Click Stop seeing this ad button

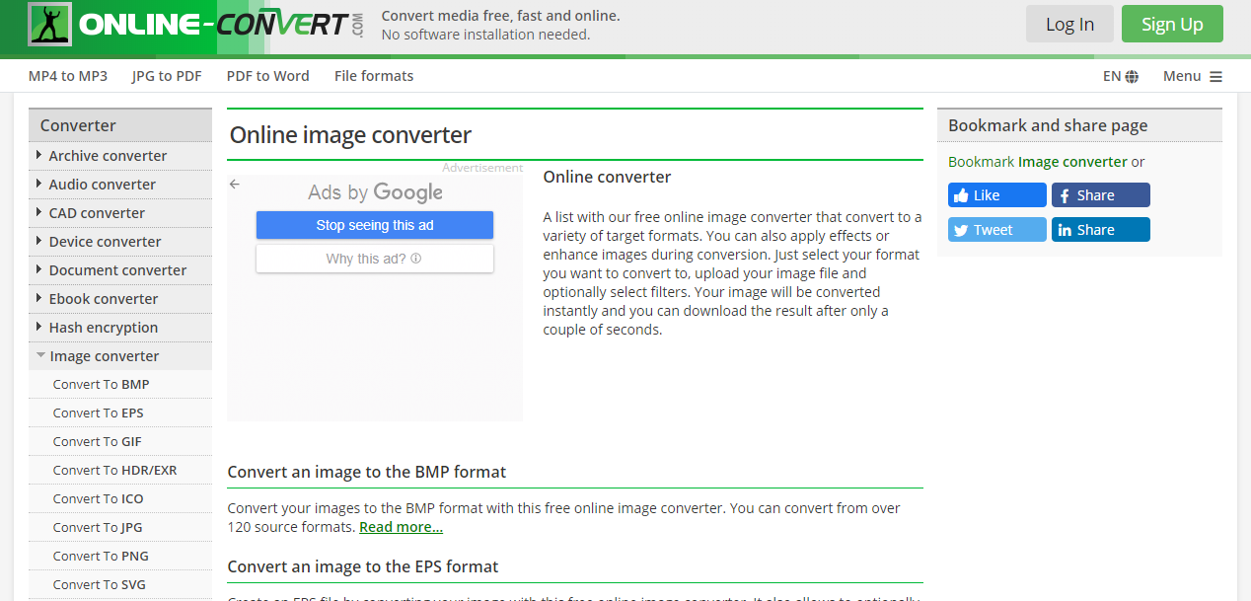(x=375, y=225)
